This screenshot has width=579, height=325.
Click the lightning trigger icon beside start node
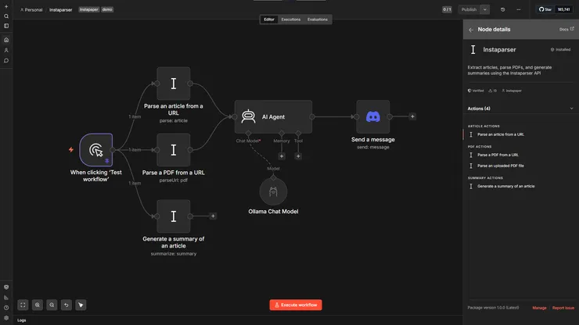click(x=71, y=150)
